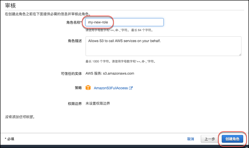Open the AmazonS3FullAccess policy link
The height and width of the screenshot is (148, 249).
pyautogui.click(x=111, y=88)
